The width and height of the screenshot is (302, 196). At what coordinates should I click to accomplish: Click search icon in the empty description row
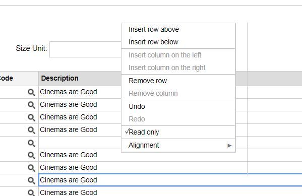31,143
